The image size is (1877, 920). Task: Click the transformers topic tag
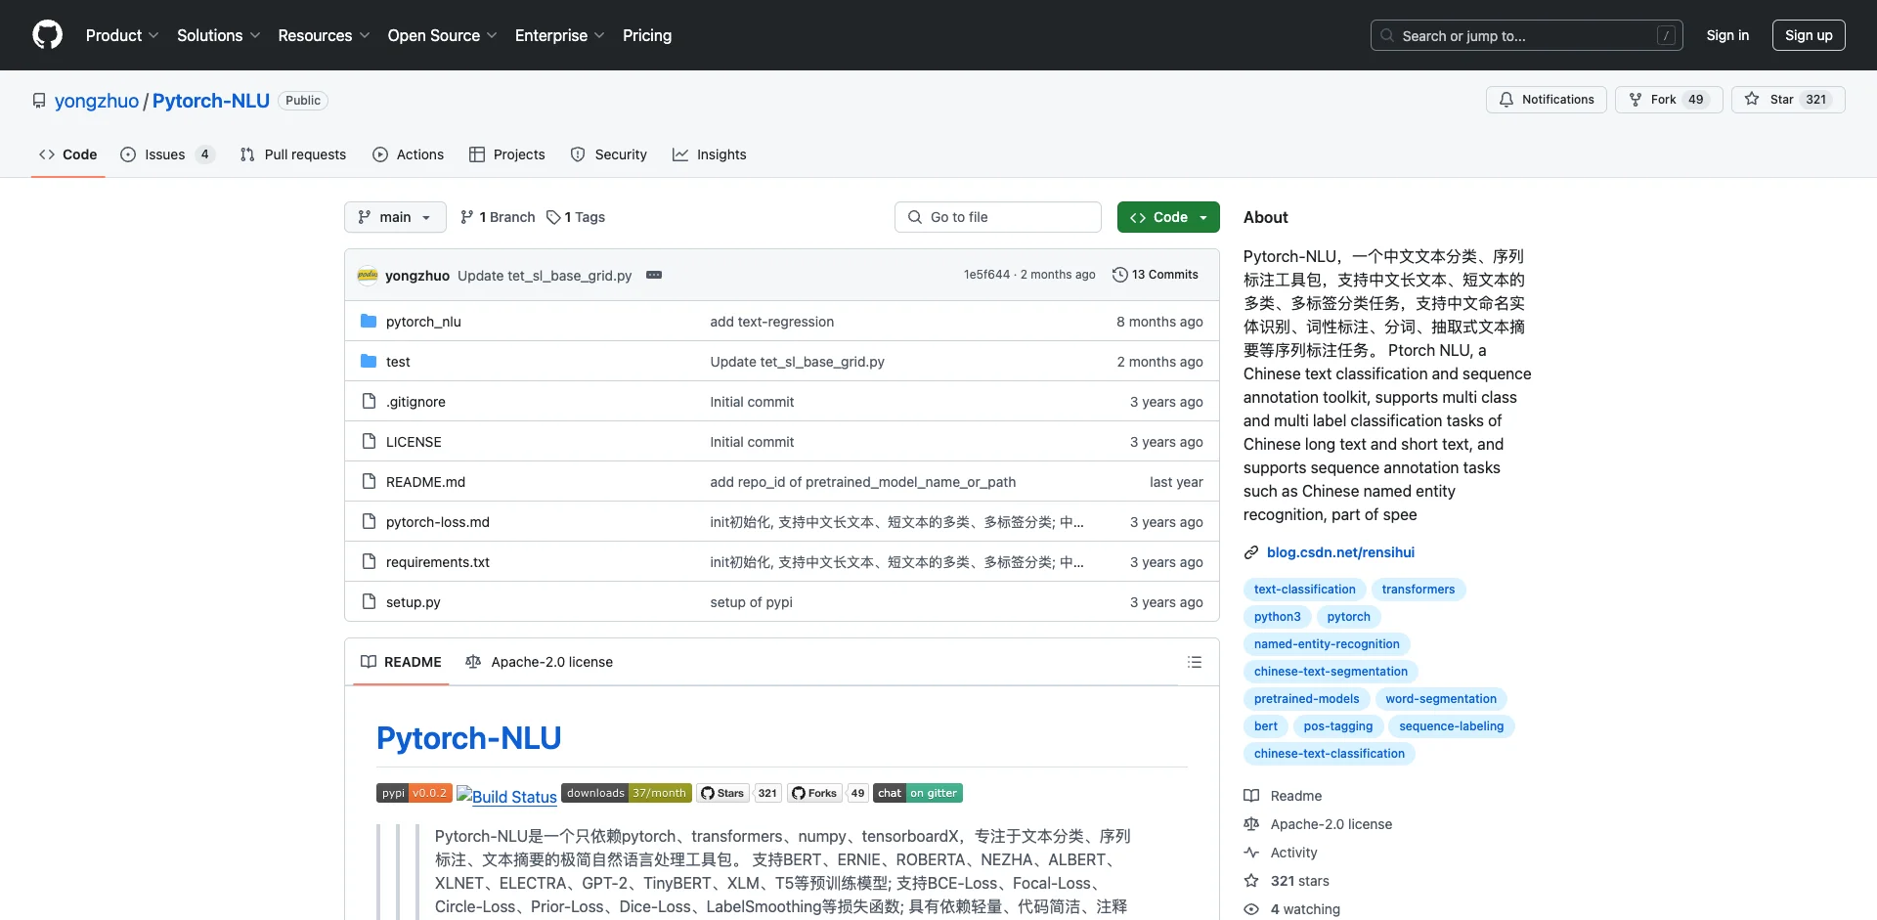(1418, 590)
